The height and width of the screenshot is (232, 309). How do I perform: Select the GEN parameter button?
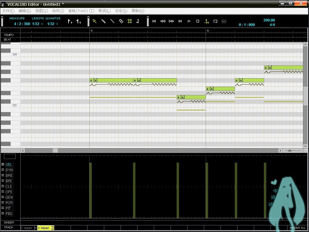pos(9,197)
